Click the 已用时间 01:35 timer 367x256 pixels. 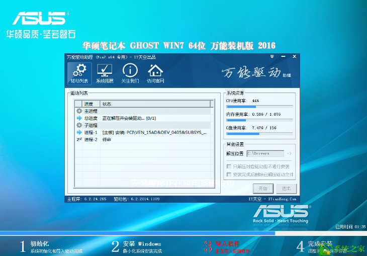click(350, 227)
